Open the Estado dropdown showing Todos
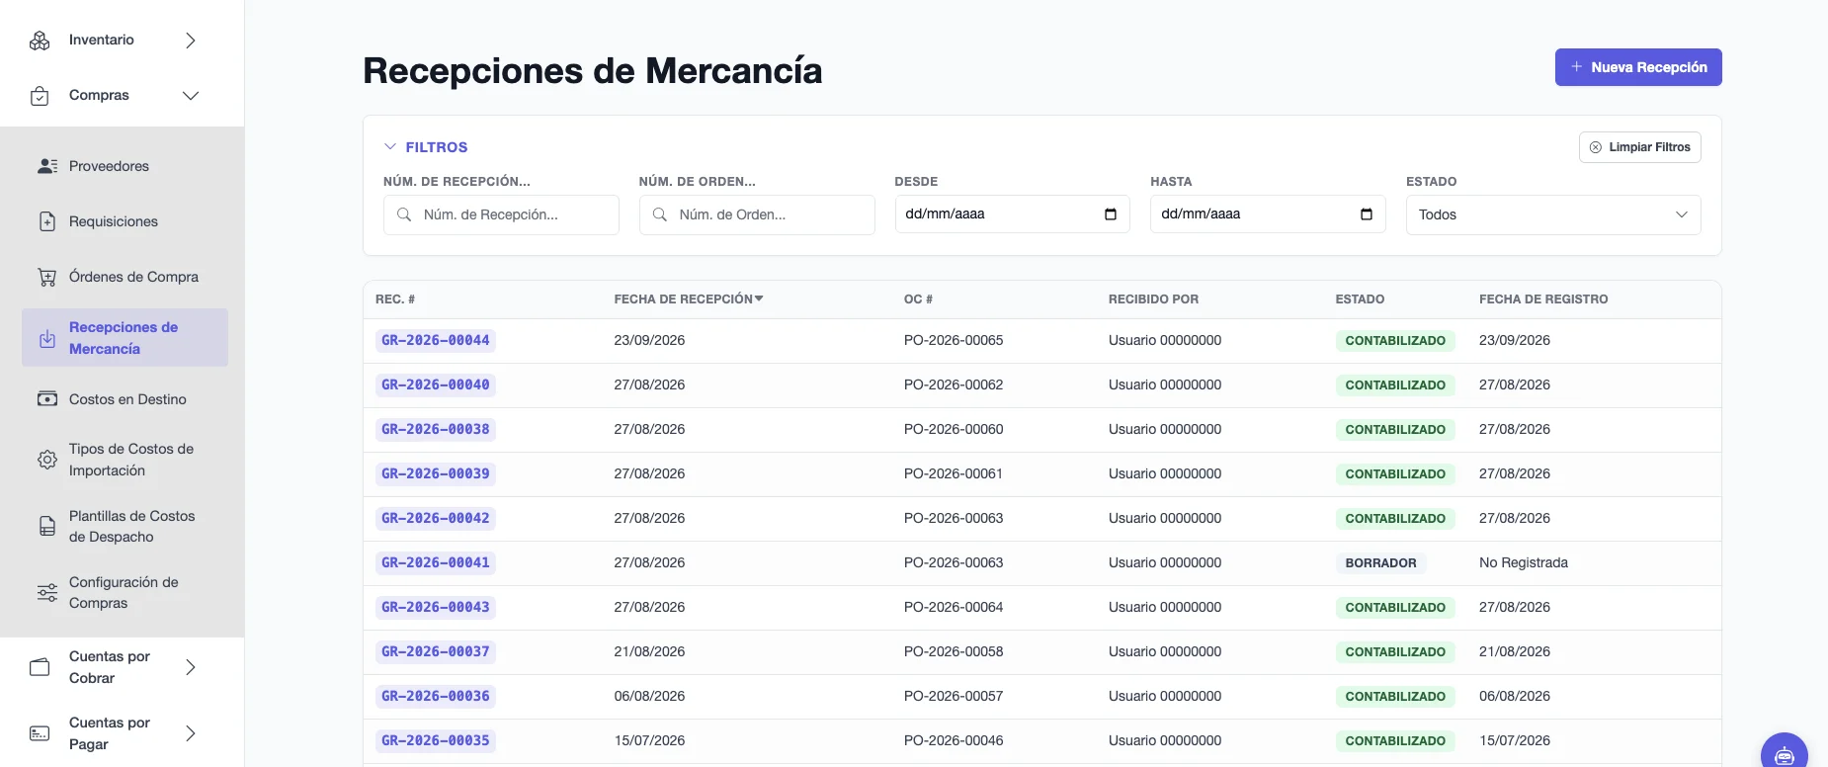Image resolution: width=1828 pixels, height=767 pixels. click(x=1553, y=214)
